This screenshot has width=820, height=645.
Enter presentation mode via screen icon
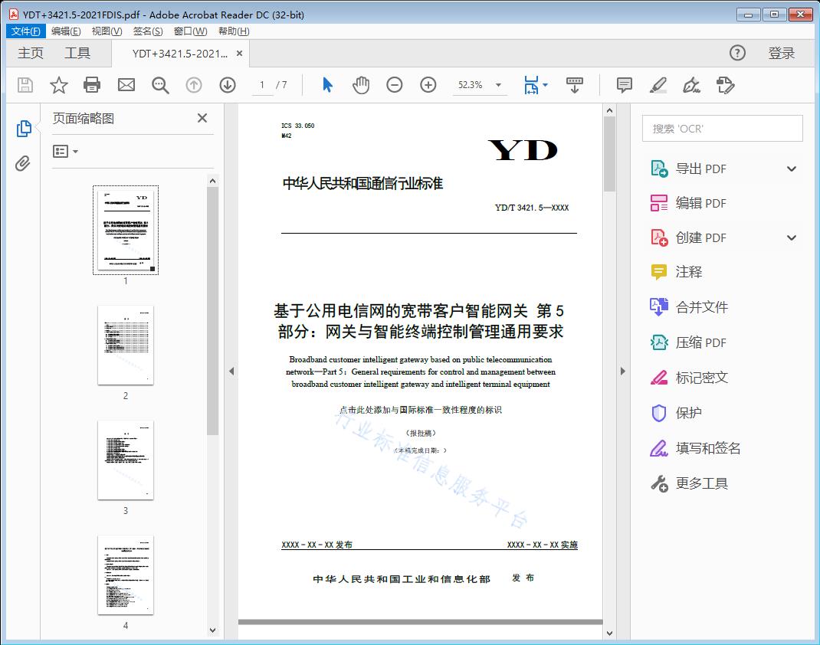tap(575, 85)
